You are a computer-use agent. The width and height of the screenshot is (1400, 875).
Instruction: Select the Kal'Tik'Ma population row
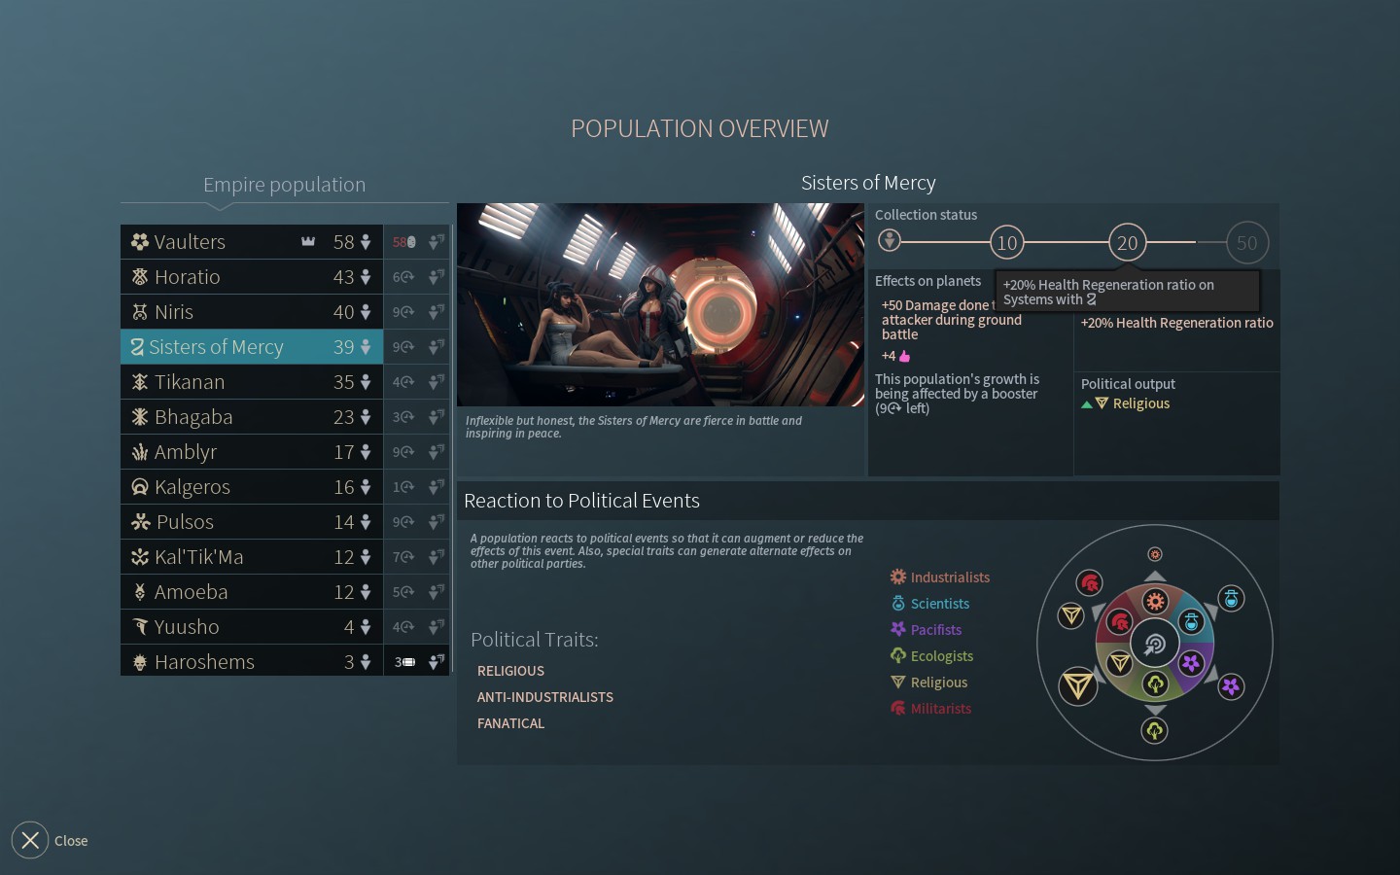click(x=251, y=557)
